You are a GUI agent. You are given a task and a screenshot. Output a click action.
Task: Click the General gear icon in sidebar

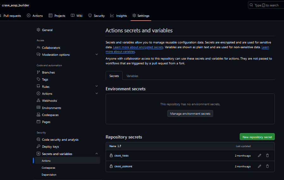coord(38,30)
